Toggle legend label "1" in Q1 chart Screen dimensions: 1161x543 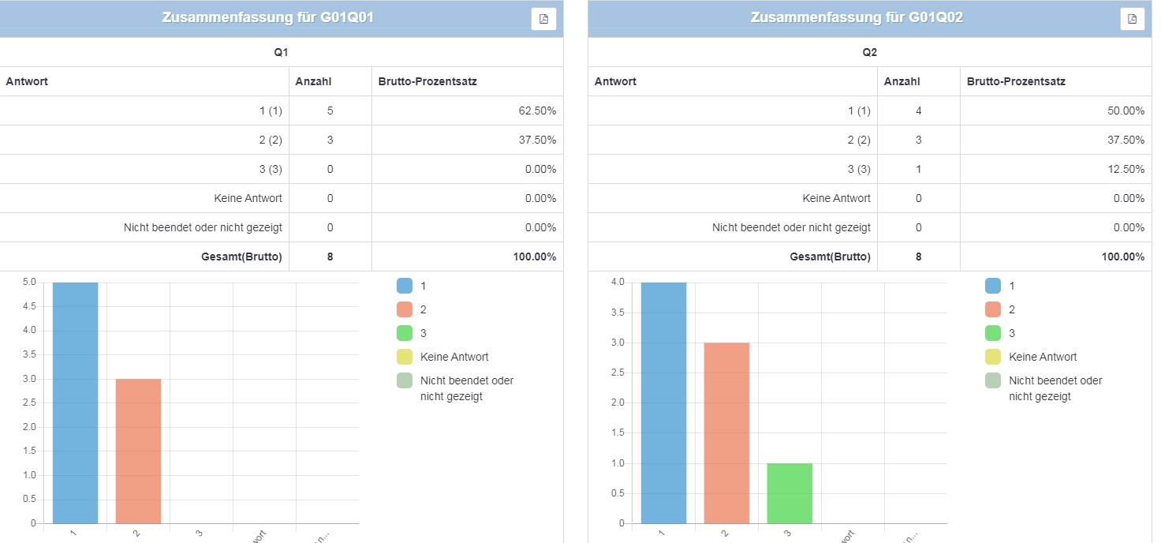423,286
